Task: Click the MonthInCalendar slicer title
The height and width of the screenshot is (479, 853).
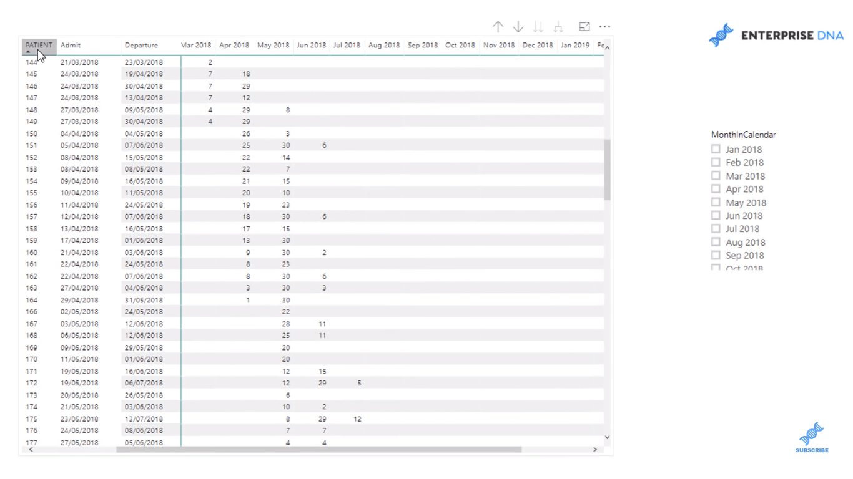Action: click(x=743, y=135)
